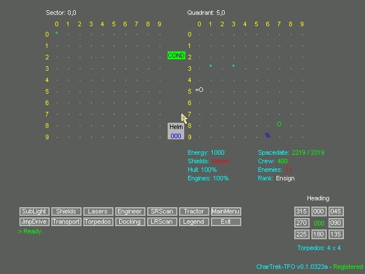365x274 pixels.
Task: Fire using the Torpedos button
Action: (x=98, y=222)
